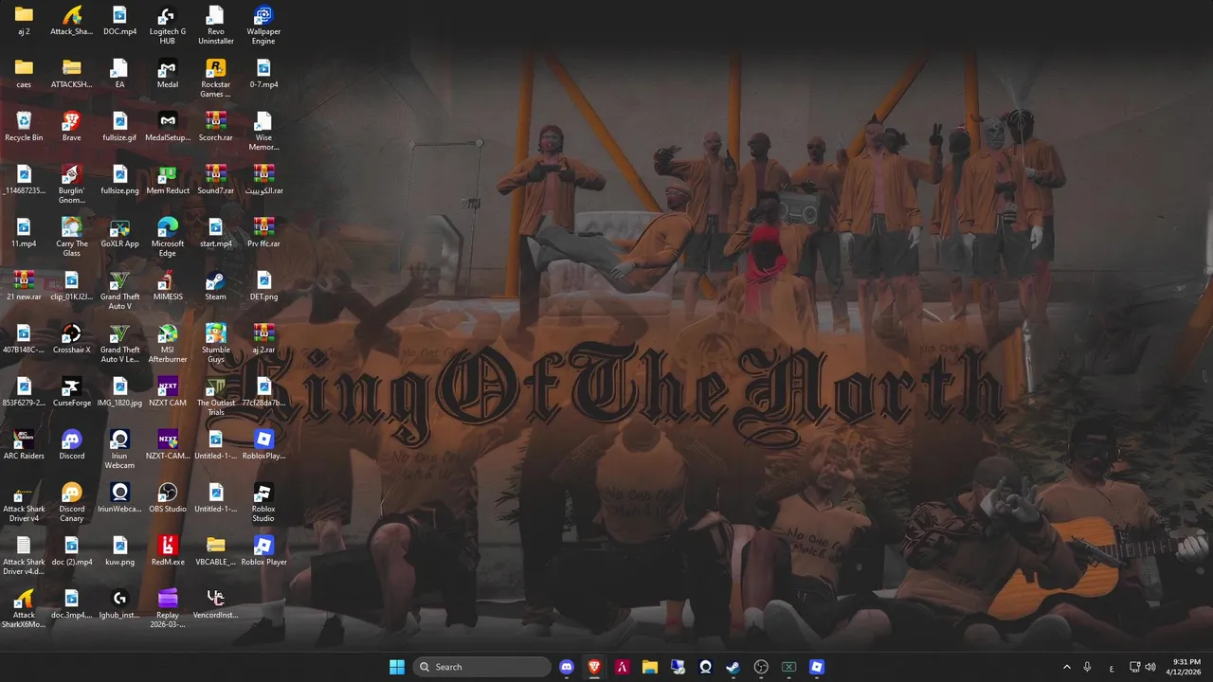Select the CurseForge shortcut
The image size is (1213, 682).
coord(71,392)
